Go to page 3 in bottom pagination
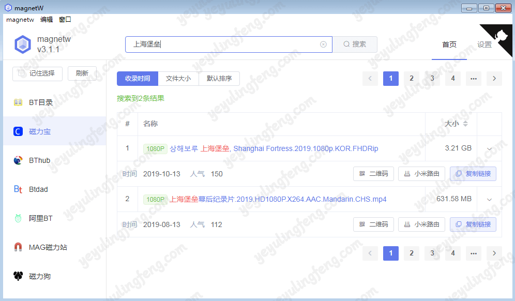 pos(432,253)
